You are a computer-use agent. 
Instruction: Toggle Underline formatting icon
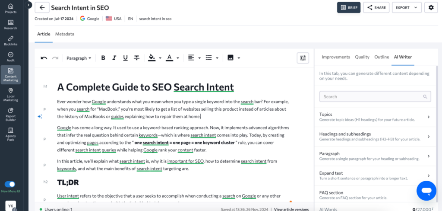(125, 58)
